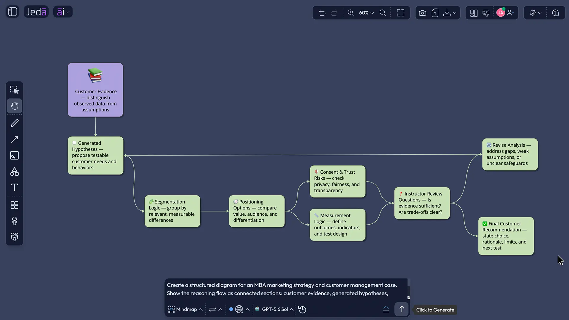Click into the prompt text input

[286, 289]
